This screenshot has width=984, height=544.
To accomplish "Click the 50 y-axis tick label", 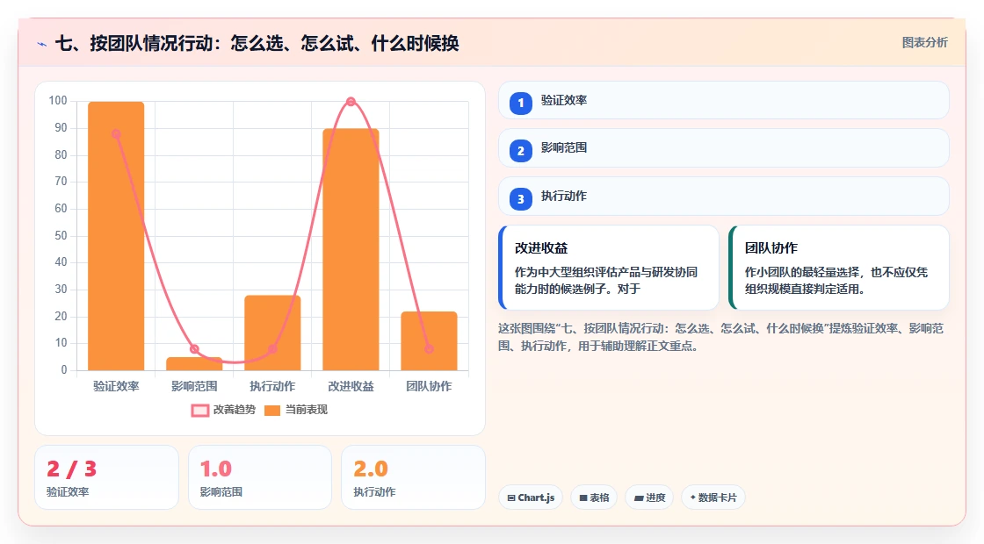I will (61, 236).
